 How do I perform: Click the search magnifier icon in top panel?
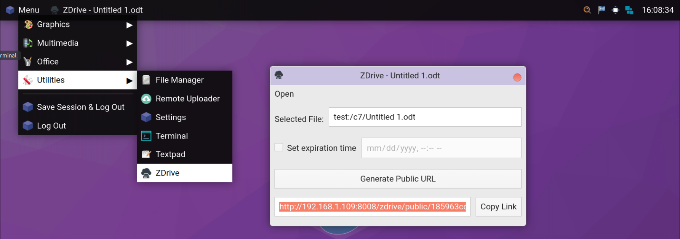587,10
